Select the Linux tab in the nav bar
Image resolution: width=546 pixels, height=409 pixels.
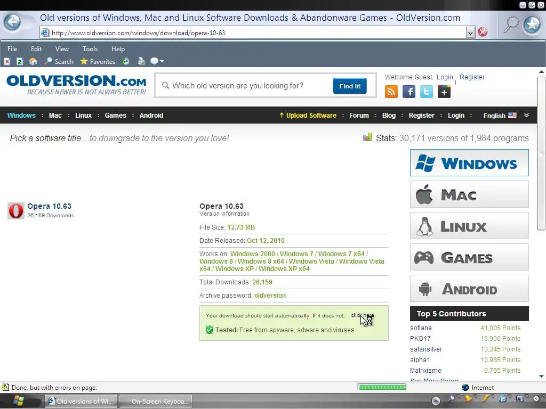(x=83, y=115)
